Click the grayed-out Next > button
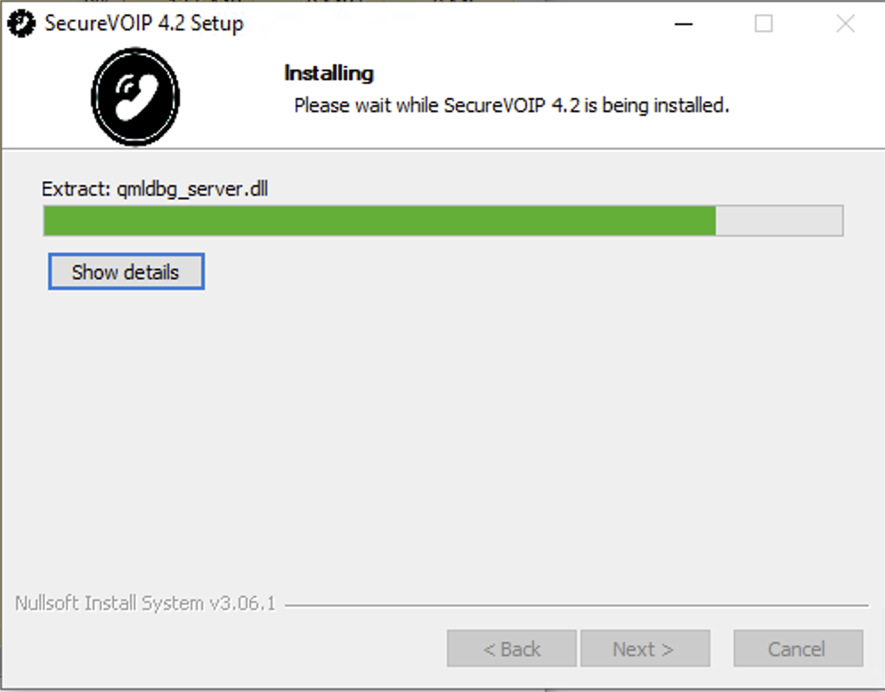The width and height of the screenshot is (885, 692). (645, 648)
